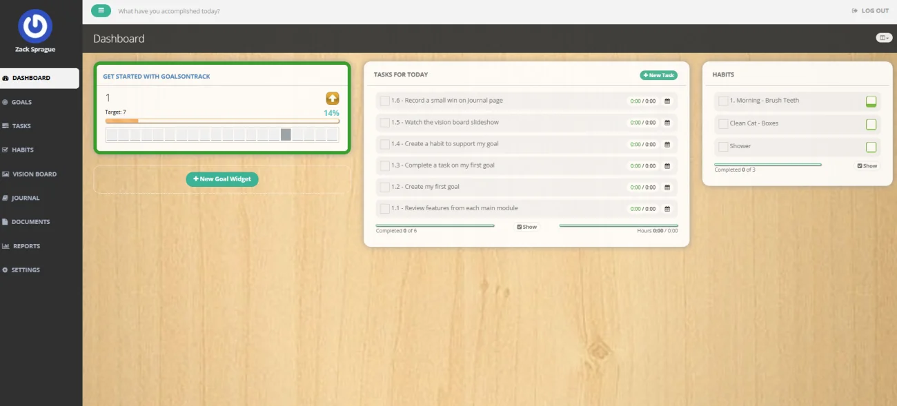The image size is (897, 406).
Task: Open calendar icon for task 1.5
Action: pyautogui.click(x=667, y=123)
